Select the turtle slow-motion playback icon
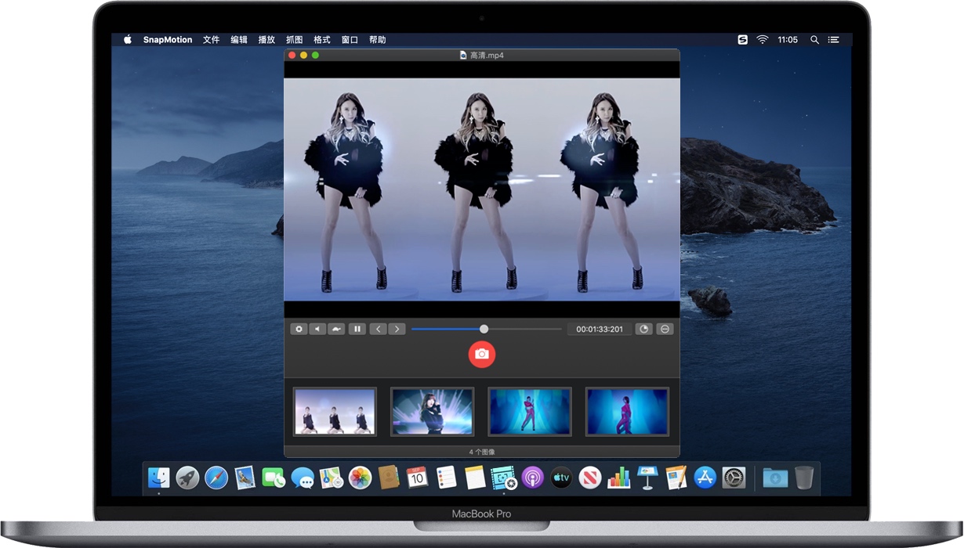The width and height of the screenshot is (964, 548). pyautogui.click(x=337, y=329)
